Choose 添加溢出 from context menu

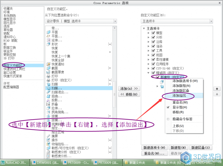pyautogui.click(x=179, y=96)
